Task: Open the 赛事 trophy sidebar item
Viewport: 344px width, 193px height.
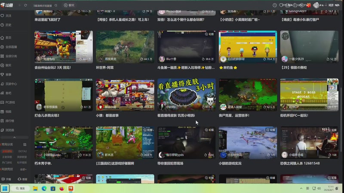Action: pos(6,75)
